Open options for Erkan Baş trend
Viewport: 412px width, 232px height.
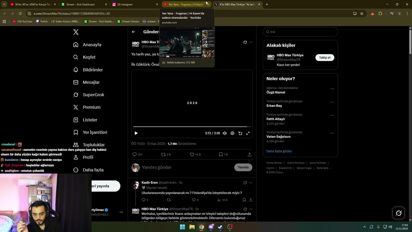332,102
